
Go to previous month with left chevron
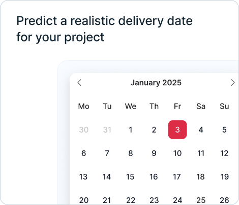79,83
